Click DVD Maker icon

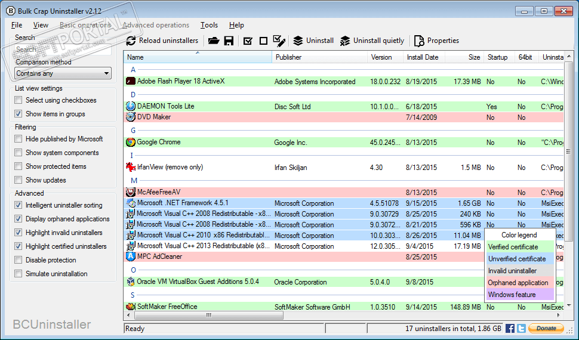coord(130,117)
